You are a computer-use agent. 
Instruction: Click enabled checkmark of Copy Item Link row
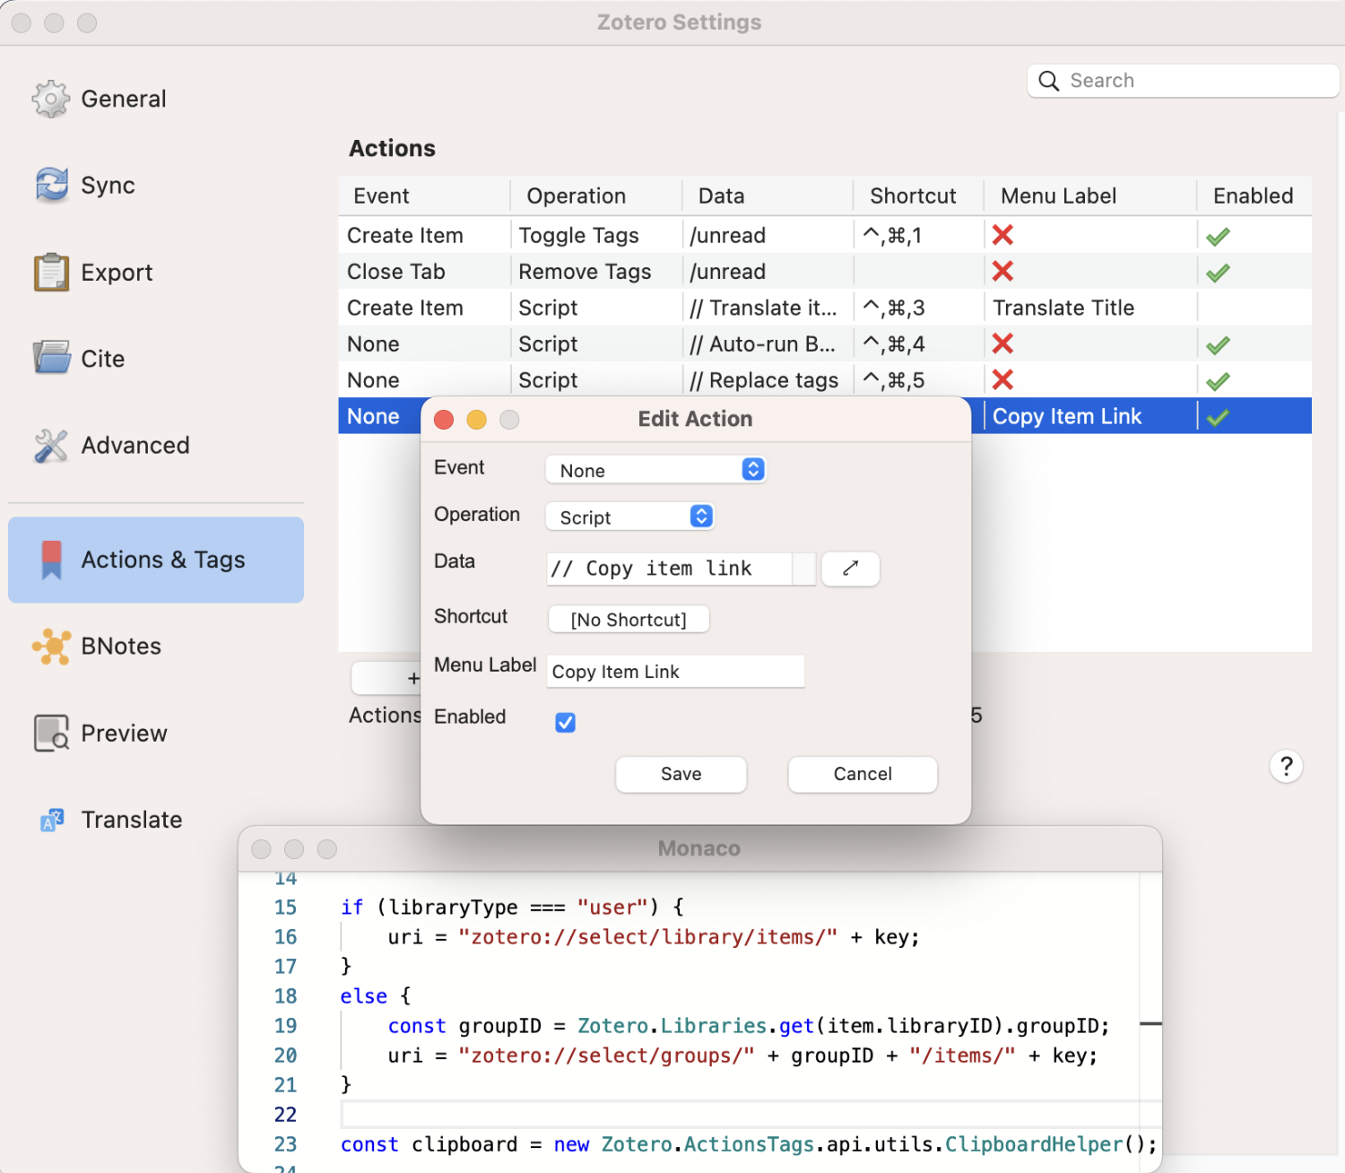[x=1218, y=417]
